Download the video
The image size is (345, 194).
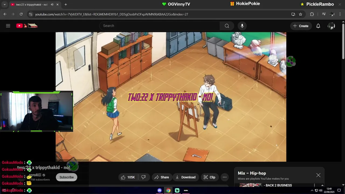(x=186, y=177)
